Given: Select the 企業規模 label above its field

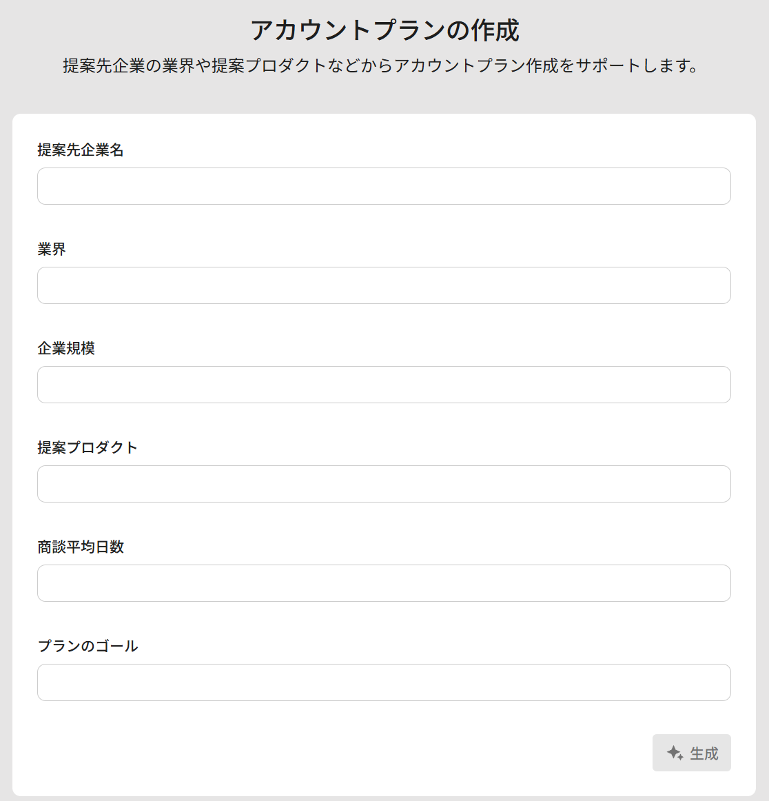Looking at the screenshot, I should pos(66,349).
